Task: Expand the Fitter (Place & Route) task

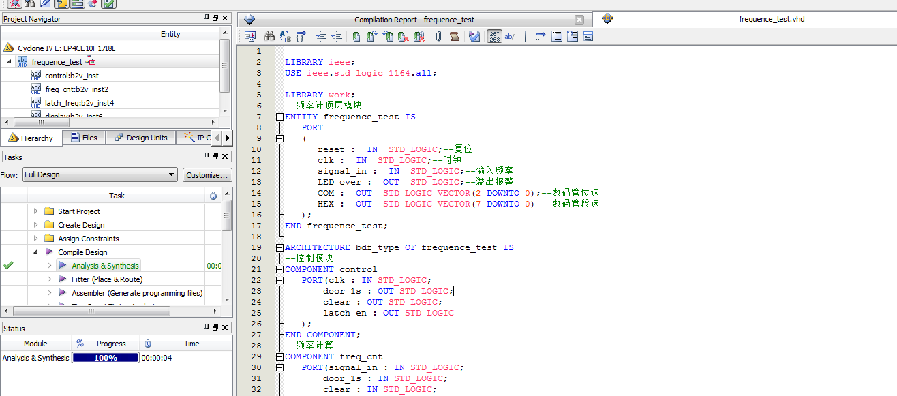Action: click(x=49, y=279)
